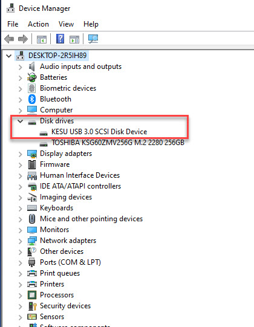
Task: Click the Sensors icon
Action: [32, 317]
